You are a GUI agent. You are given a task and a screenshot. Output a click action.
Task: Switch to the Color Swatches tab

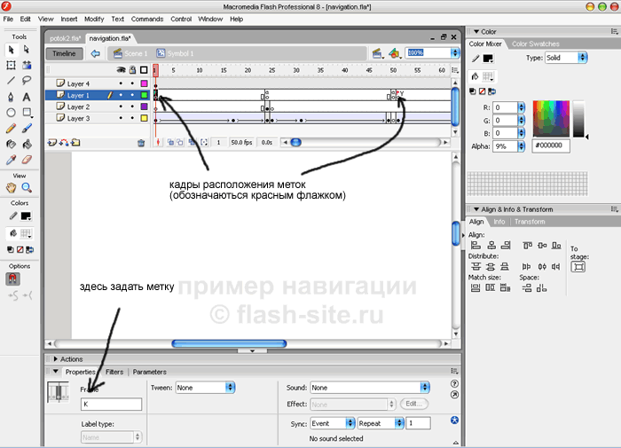(536, 44)
